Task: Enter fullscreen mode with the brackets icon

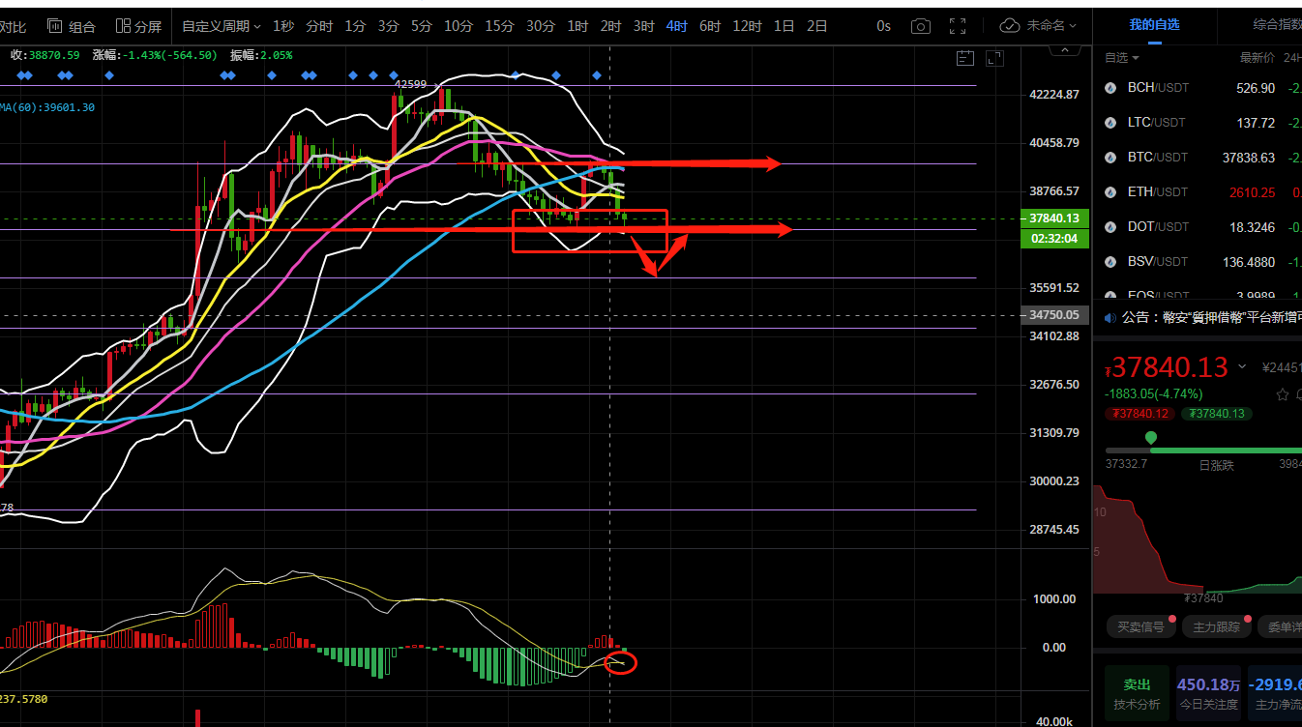Action: click(x=958, y=26)
